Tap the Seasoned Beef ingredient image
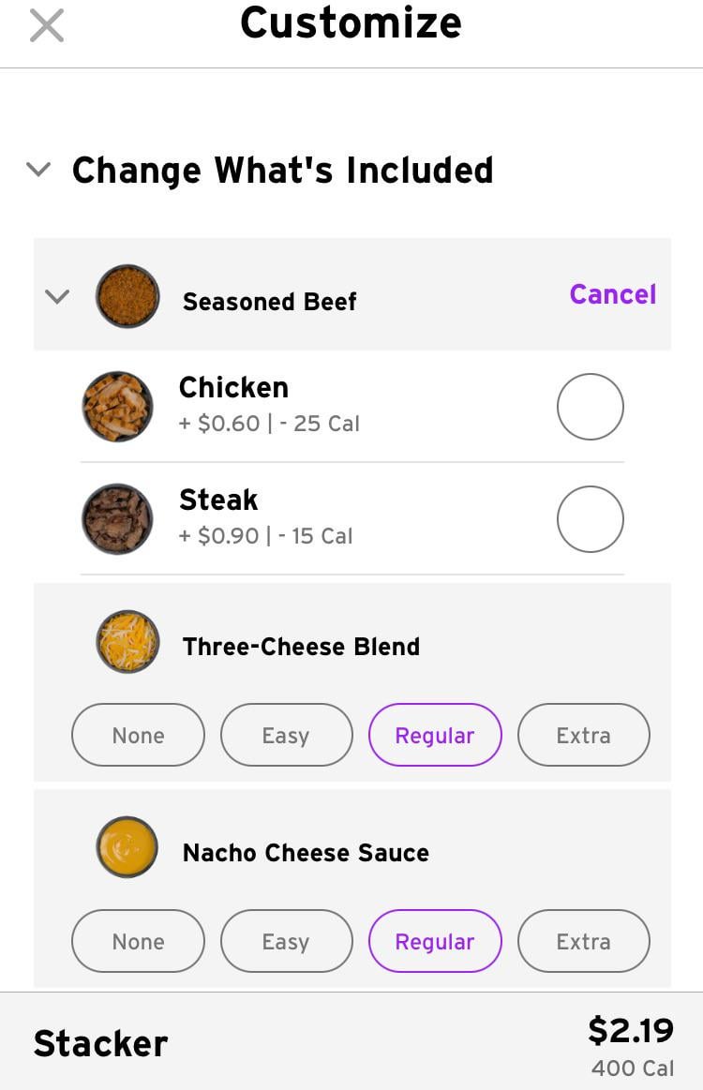The width and height of the screenshot is (703, 1090). coord(127,296)
